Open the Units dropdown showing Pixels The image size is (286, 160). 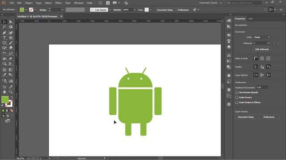tap(262, 37)
